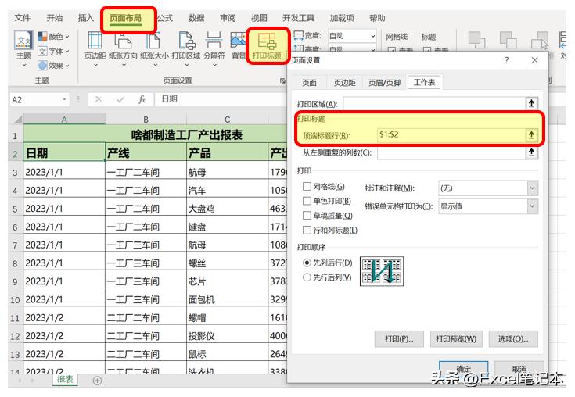Image resolution: width=575 pixels, height=397 pixels.
Task: Click the collapse arrow beside 顶端标题行 field
Action: point(531,134)
